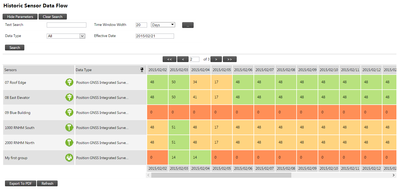Toggle the pin icon in Data Type header
Viewport: 398px width, 189px height.
click(x=142, y=70)
